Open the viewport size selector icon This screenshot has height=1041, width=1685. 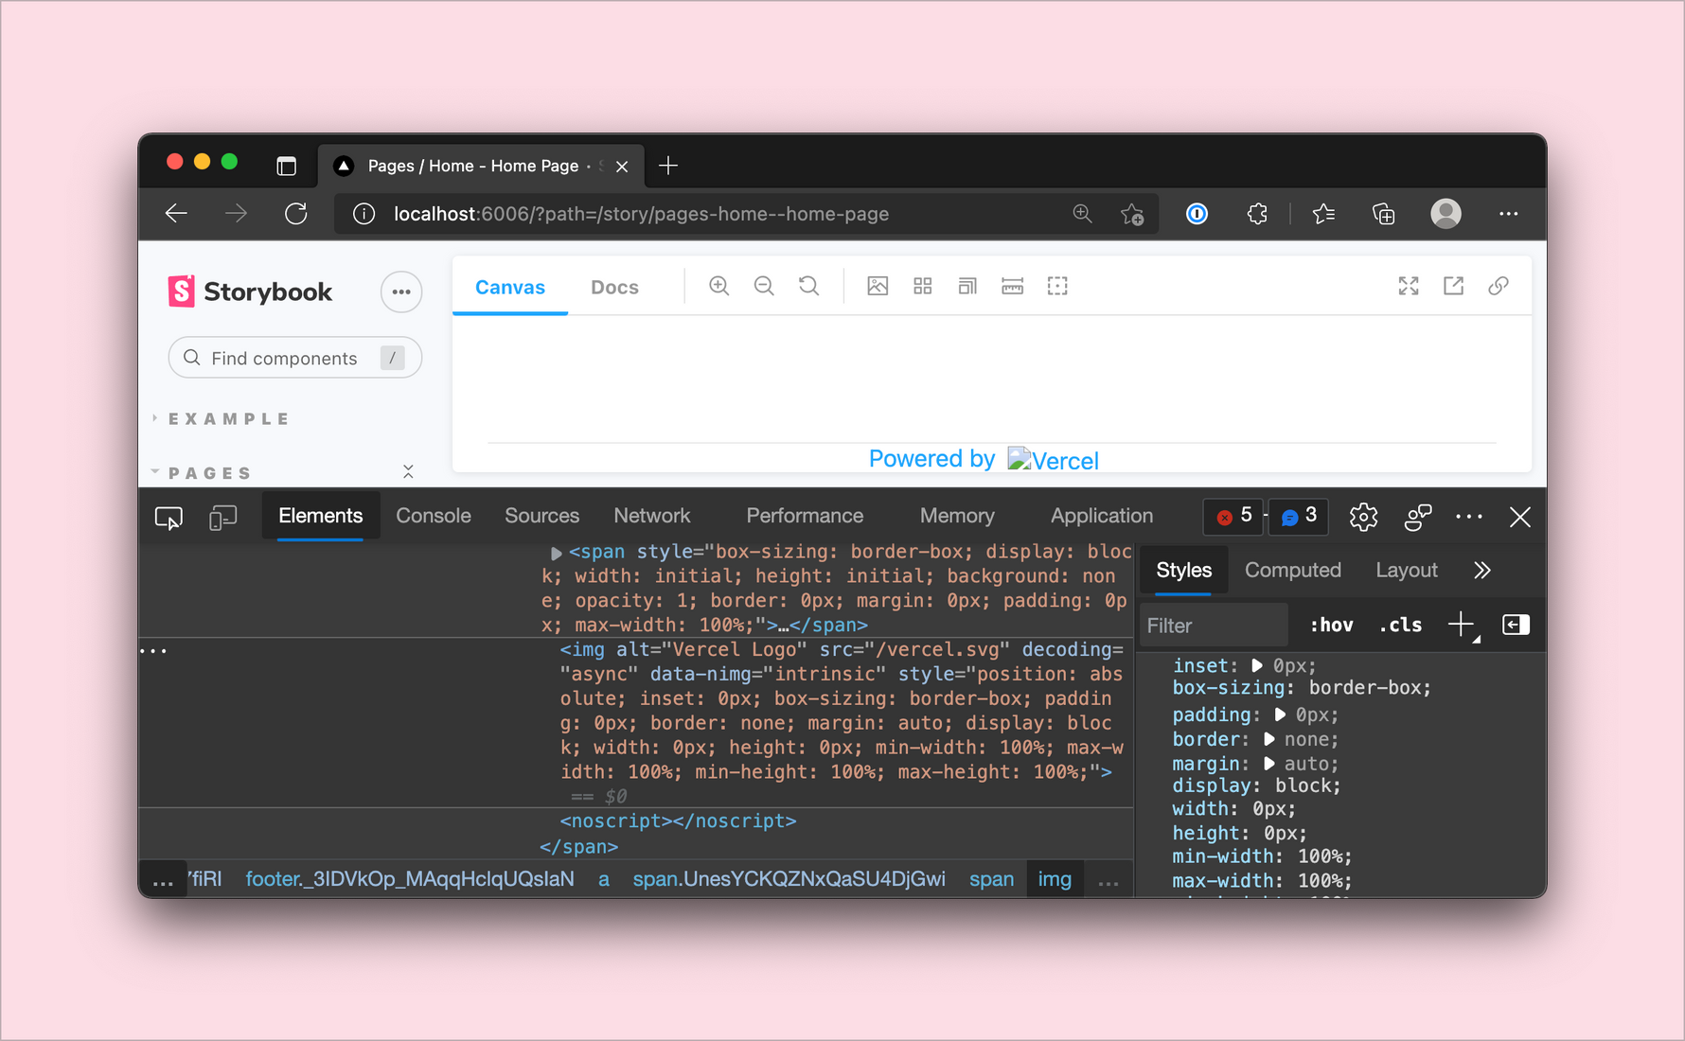pyautogui.click(x=967, y=285)
